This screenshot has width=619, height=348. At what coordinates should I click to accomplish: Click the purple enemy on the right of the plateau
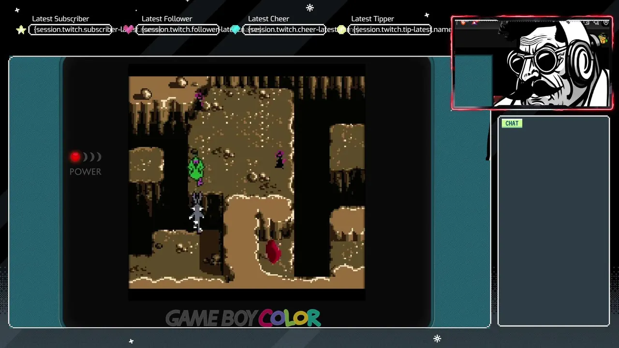(x=280, y=159)
